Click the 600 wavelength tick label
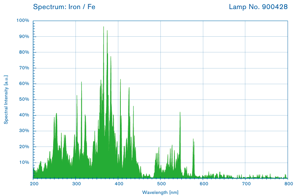 (x=204, y=184)
